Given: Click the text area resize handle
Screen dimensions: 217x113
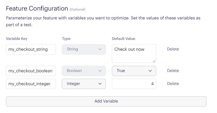Looking at the screenshot, I should pos(154,61).
